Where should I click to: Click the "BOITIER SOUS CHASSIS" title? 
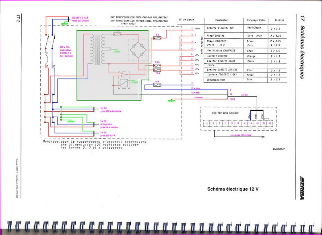coord(225,113)
